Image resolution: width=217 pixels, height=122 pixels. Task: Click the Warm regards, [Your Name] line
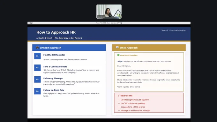(129, 87)
